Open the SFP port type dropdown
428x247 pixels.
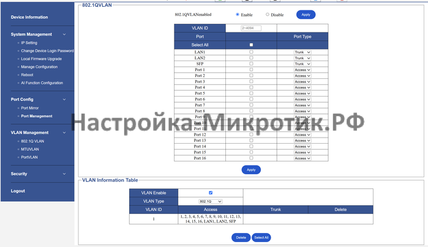(x=302, y=64)
